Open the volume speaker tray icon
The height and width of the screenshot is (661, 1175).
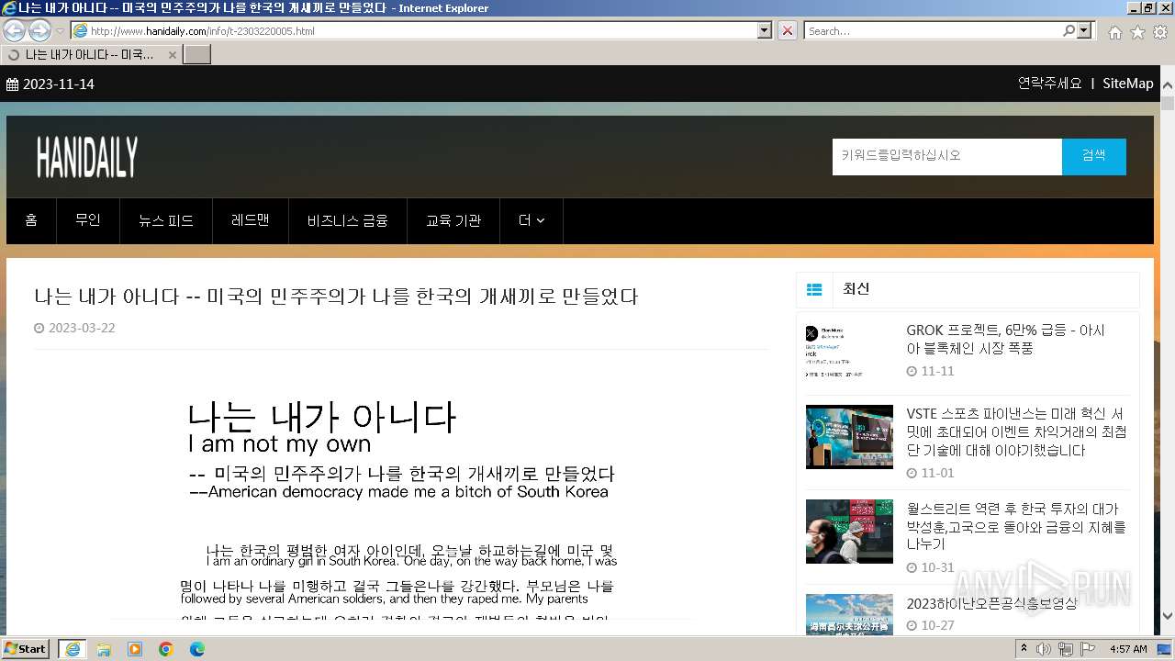pyautogui.click(x=1044, y=649)
